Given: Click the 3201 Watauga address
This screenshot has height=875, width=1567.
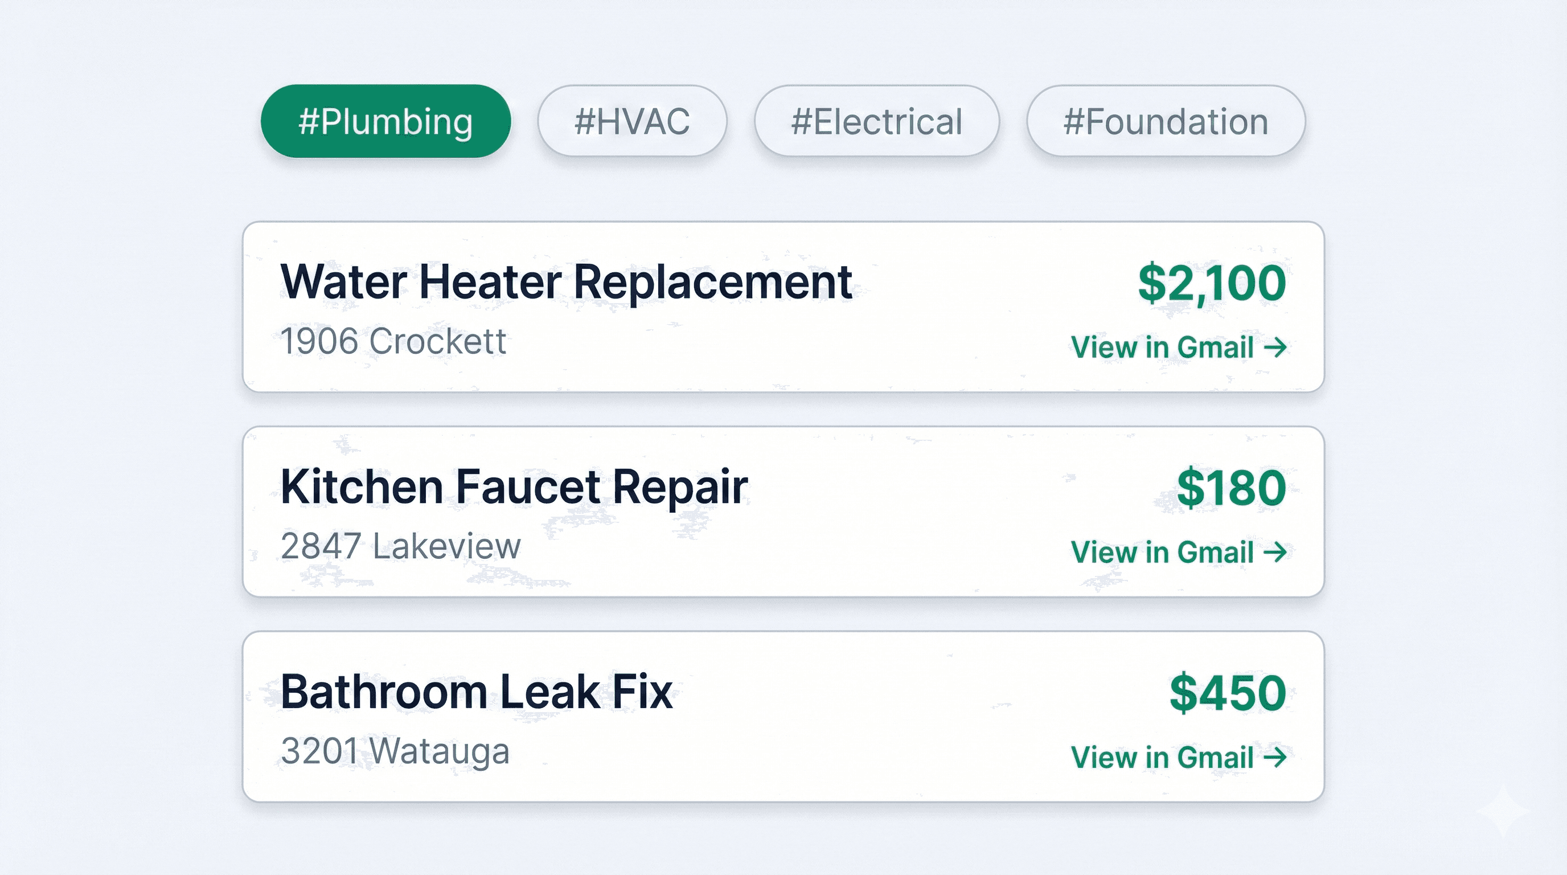Looking at the screenshot, I should click(395, 751).
